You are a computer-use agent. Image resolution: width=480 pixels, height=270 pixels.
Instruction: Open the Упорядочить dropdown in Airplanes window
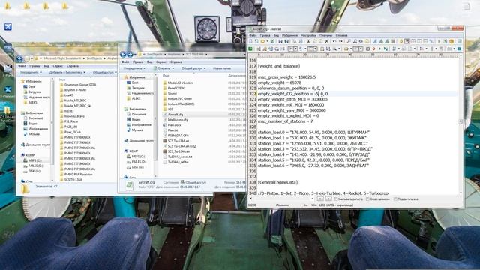[31, 73]
